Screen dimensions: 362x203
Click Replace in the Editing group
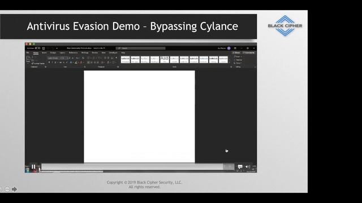point(238,60)
